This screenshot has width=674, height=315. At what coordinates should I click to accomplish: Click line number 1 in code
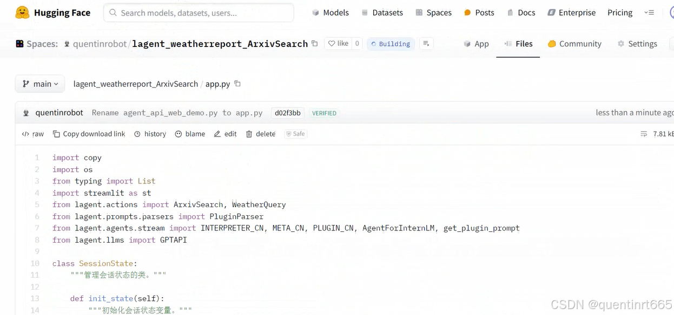(37, 157)
